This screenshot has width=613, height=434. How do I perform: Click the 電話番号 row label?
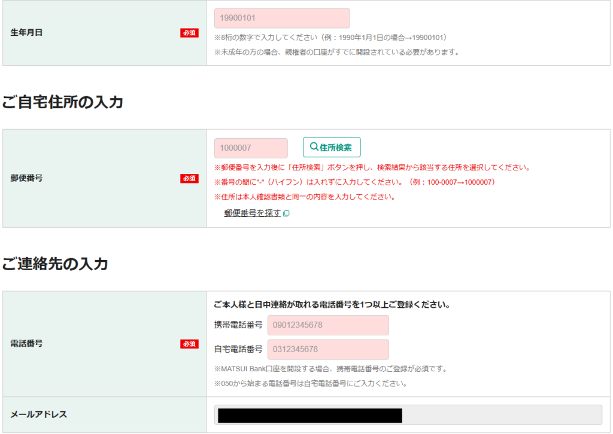pyautogui.click(x=26, y=344)
